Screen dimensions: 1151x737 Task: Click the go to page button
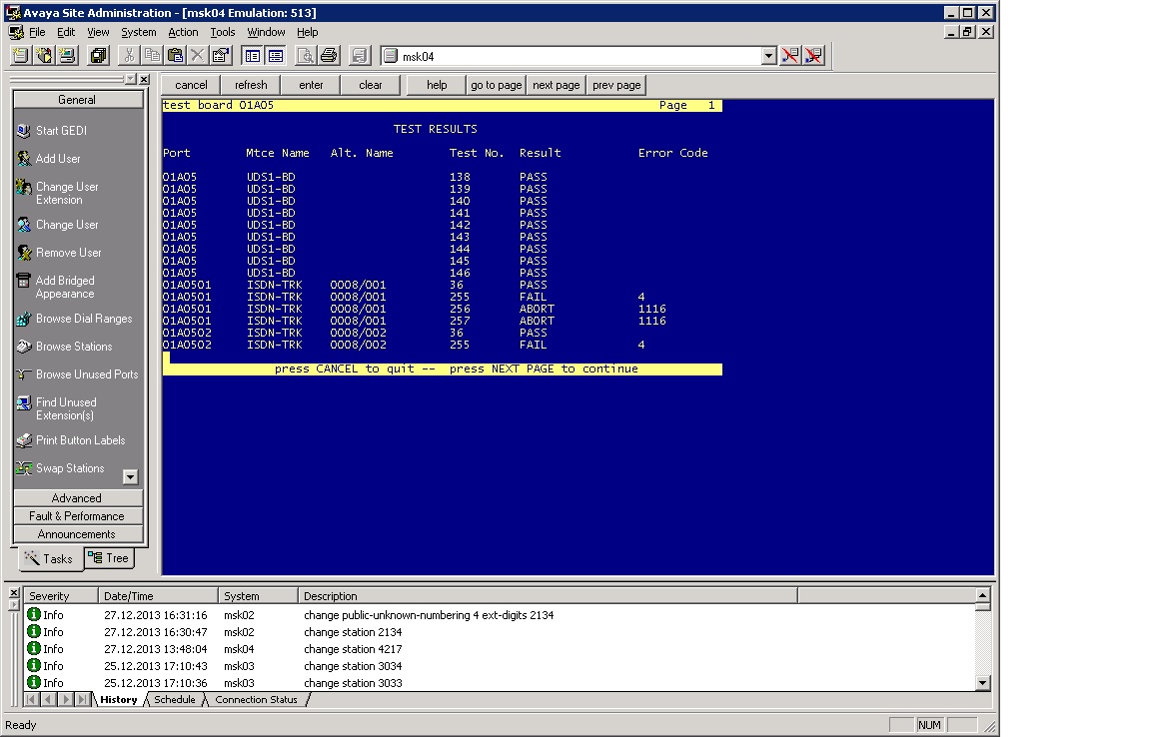point(497,85)
